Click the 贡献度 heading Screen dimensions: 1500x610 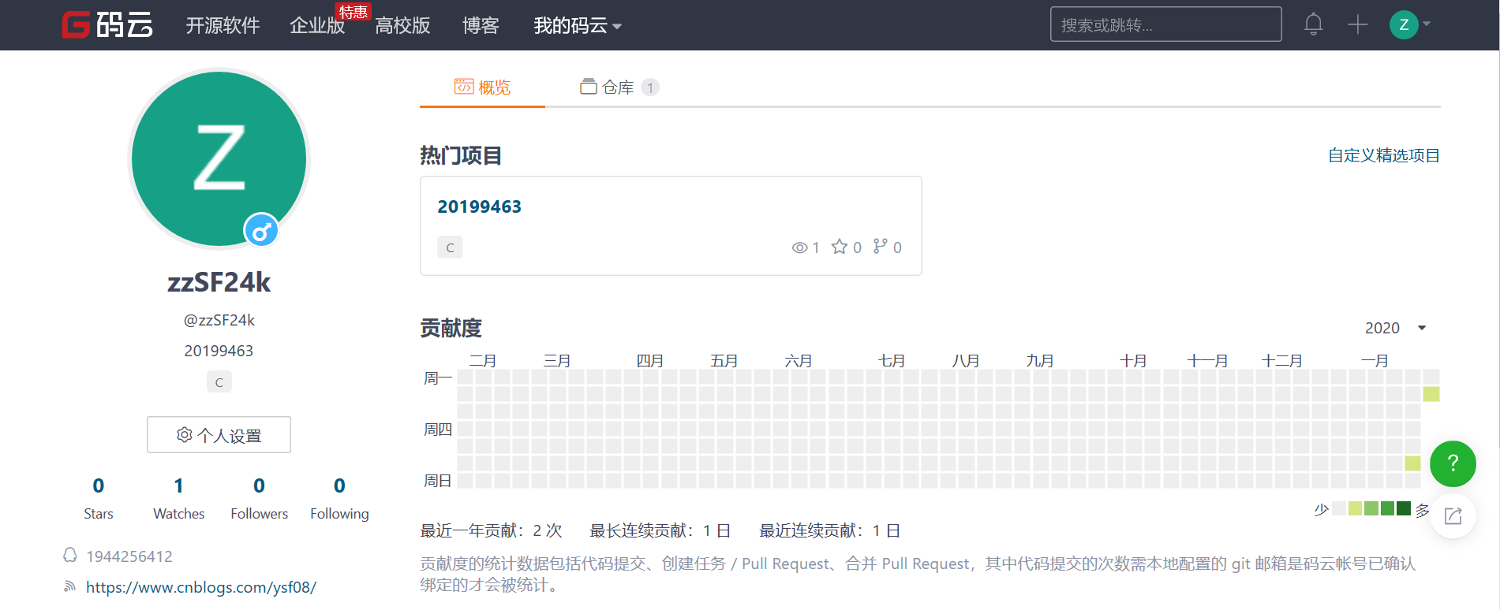451,328
